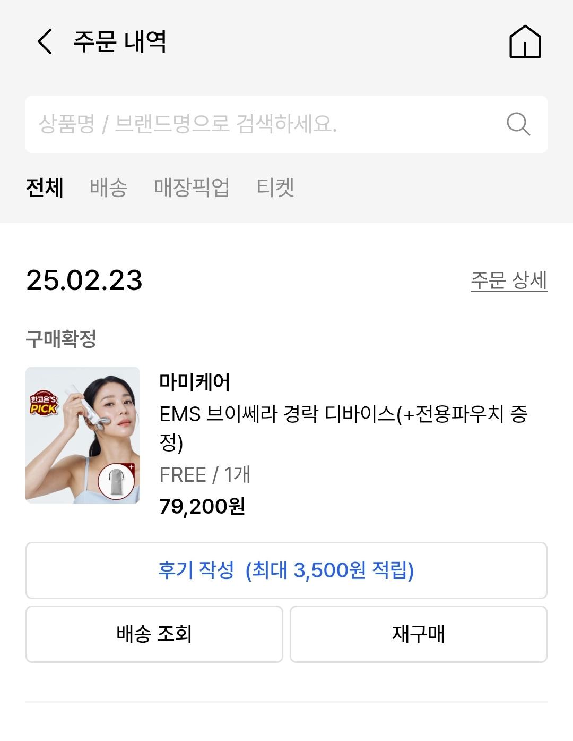Tap the back arrow icon
This screenshot has width=573, height=741.
pos(45,41)
